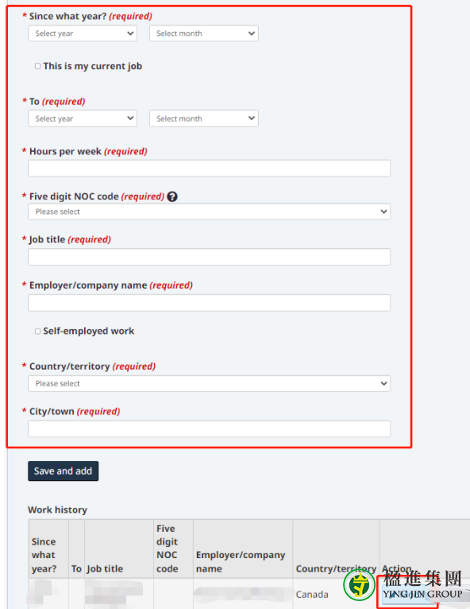Click the Canada cell in Work history
The image size is (470, 609).
(312, 594)
